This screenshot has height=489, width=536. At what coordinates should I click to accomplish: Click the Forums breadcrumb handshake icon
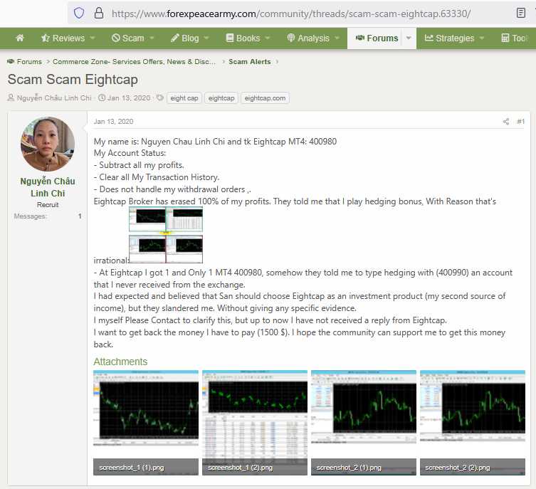[x=11, y=61]
